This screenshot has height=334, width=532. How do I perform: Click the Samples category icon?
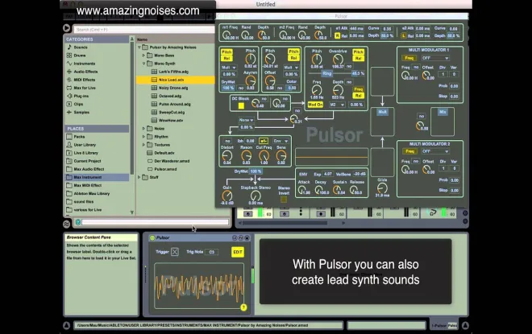pyautogui.click(x=69, y=112)
